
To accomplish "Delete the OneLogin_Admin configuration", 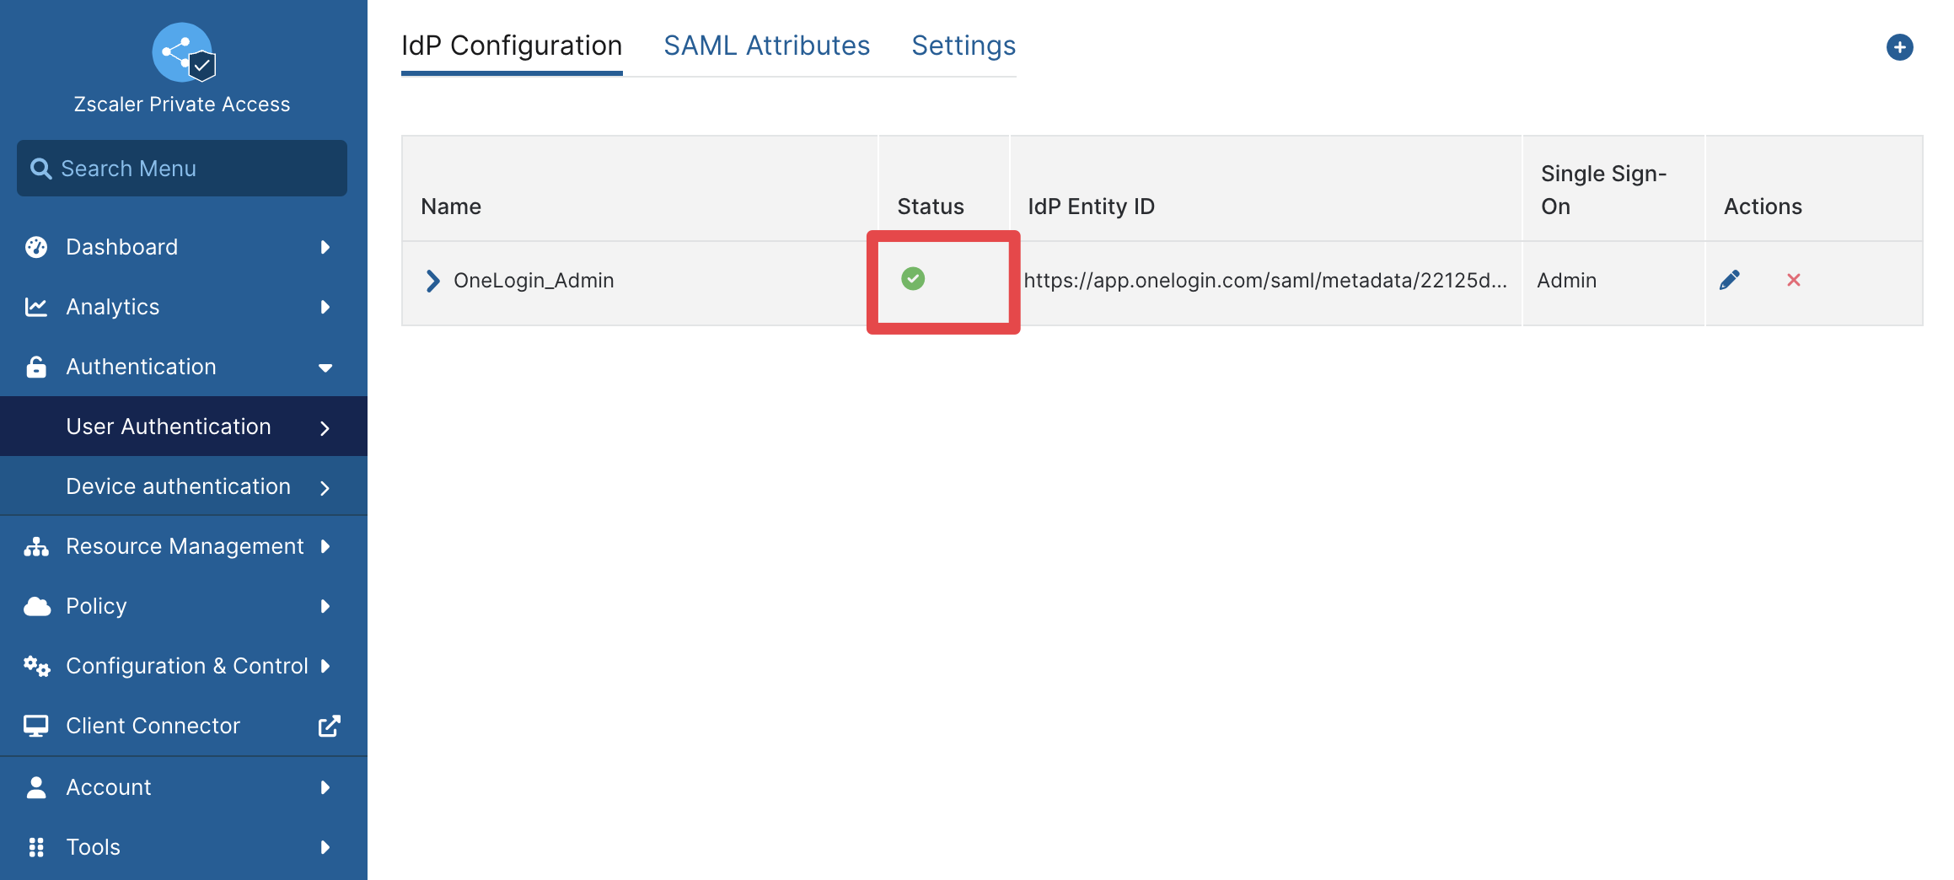I will pos(1794,280).
